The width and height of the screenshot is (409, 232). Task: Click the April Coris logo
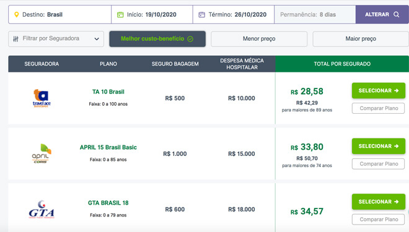pos(42,153)
